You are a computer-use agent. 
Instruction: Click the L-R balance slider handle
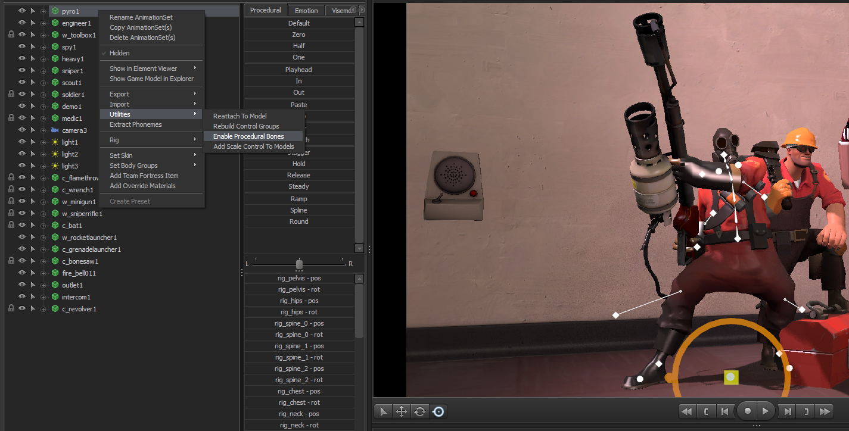click(299, 264)
